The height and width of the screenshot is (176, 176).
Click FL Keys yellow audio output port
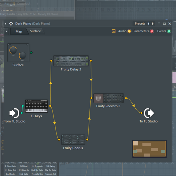tap(50, 106)
